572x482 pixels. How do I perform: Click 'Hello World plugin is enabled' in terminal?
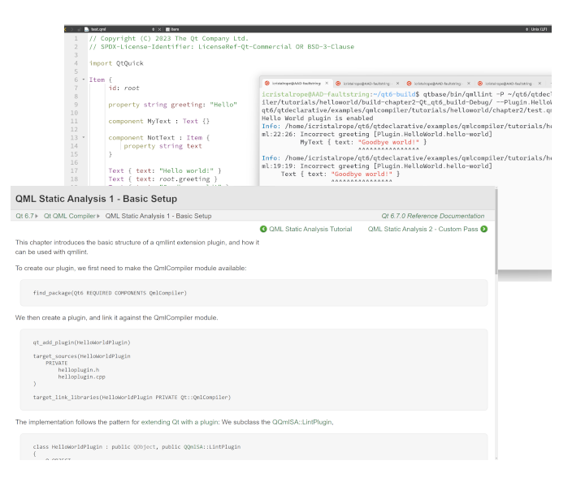pos(318,118)
